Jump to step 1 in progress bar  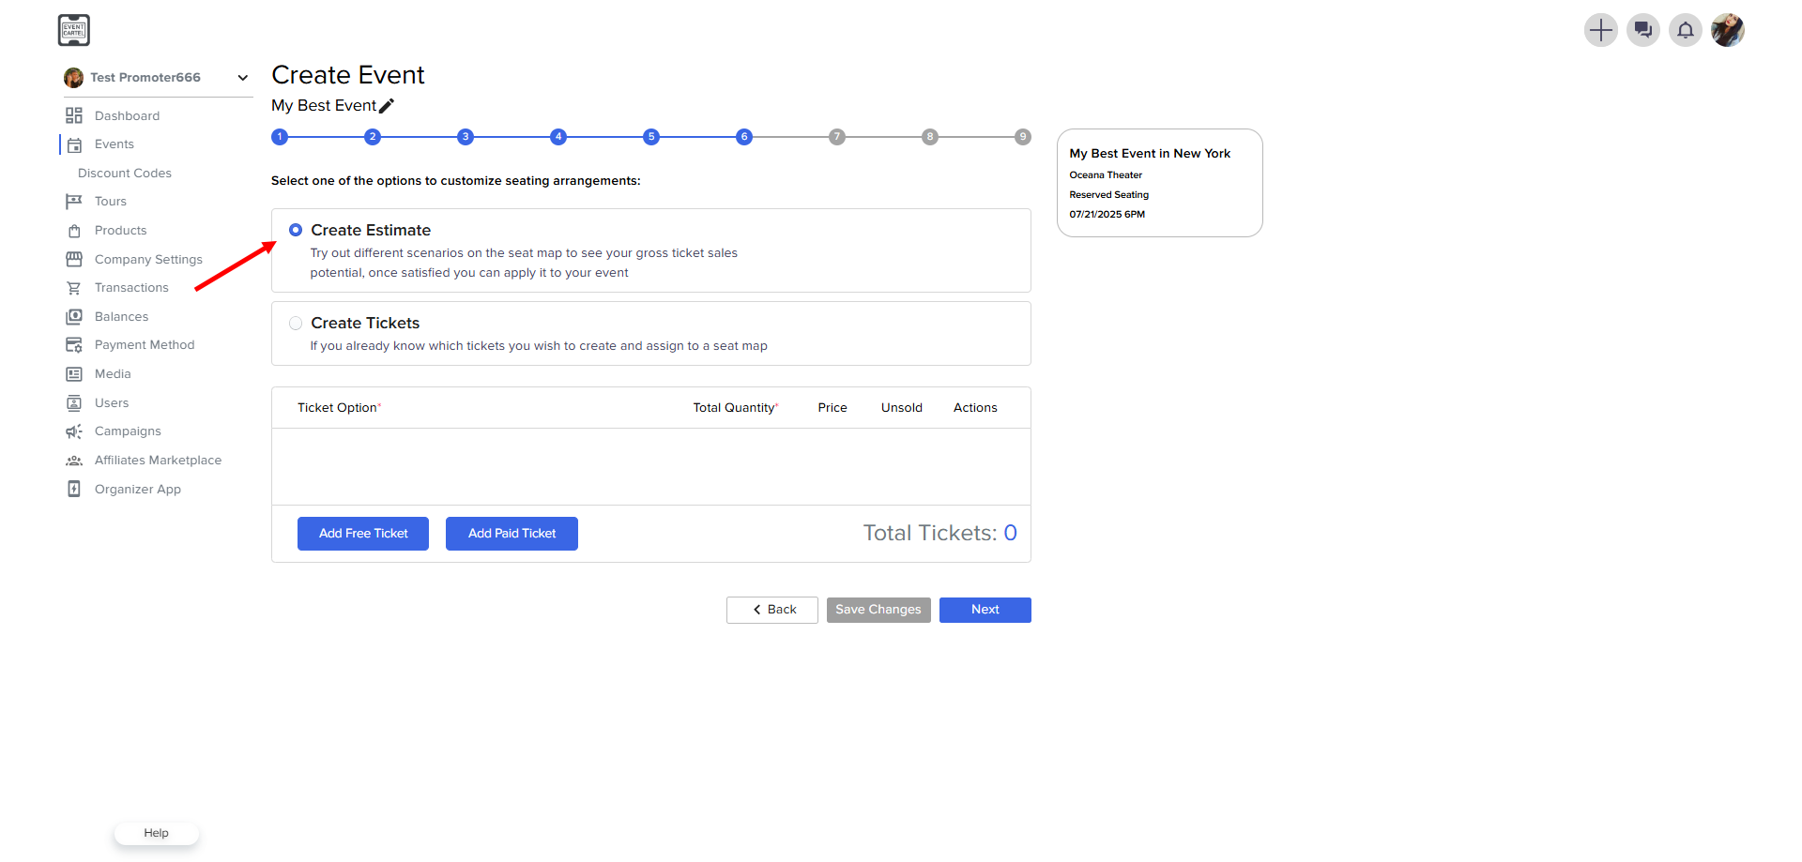click(x=280, y=137)
